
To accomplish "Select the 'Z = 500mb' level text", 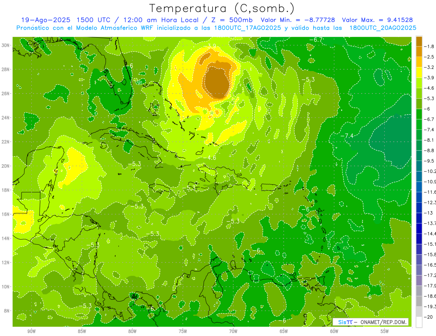I will coord(231,20).
